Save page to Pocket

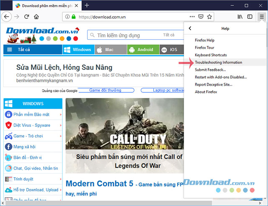201,17
